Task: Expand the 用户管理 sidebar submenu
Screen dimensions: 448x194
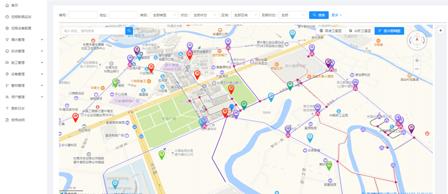Action: click(24, 97)
